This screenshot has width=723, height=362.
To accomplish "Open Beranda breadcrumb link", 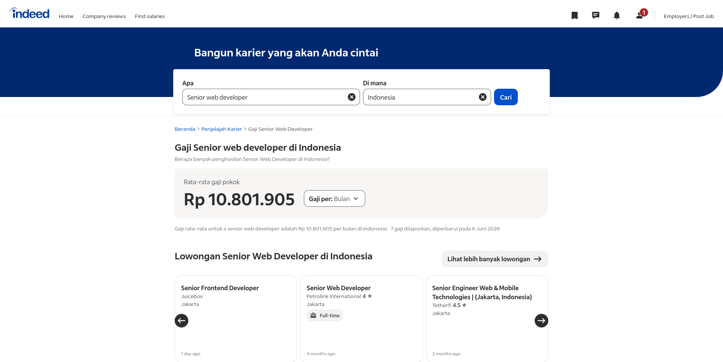I will pos(185,129).
